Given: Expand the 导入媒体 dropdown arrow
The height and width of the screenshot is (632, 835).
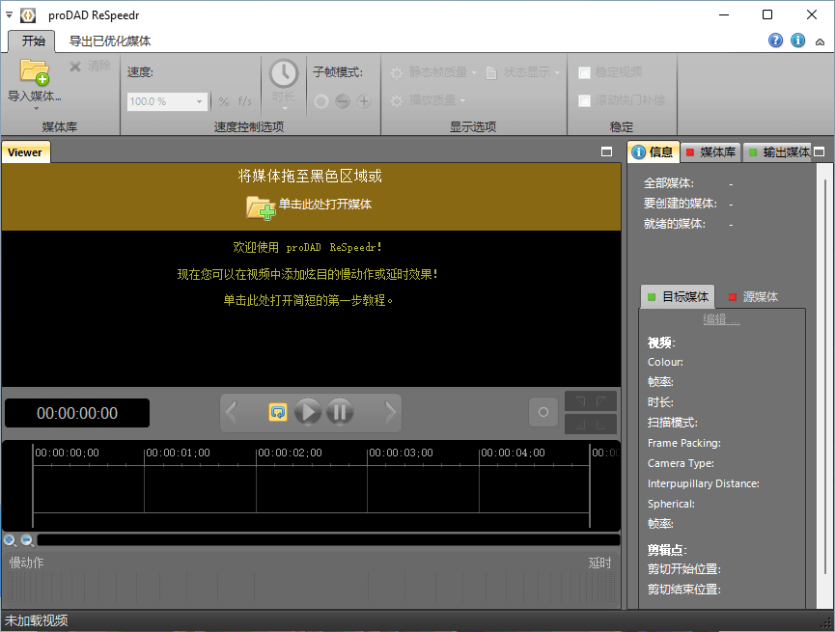Looking at the screenshot, I should click(x=37, y=109).
